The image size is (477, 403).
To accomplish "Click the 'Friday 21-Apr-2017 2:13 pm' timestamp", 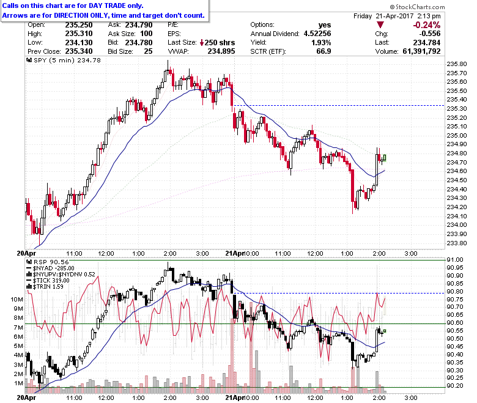I will pos(397,16).
